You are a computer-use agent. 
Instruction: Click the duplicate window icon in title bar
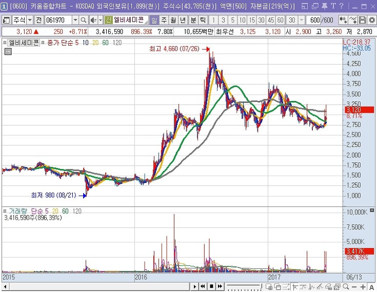point(315,6)
